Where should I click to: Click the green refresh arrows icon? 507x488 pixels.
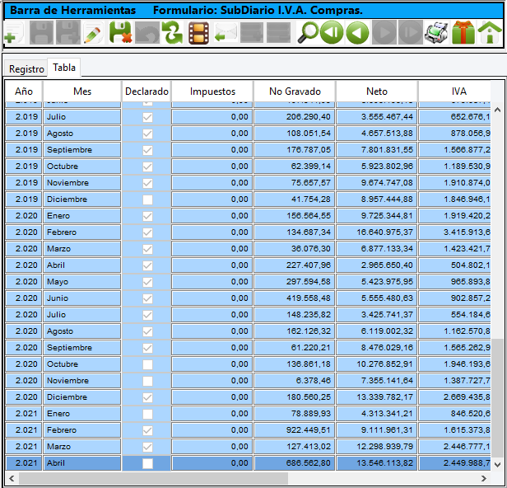[172, 34]
